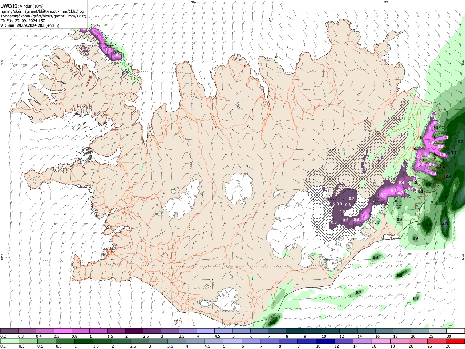This screenshot has width=465, height=349.
Task: Select lavender upper swatch between 4 and 4.5
Action: tap(206, 331)
